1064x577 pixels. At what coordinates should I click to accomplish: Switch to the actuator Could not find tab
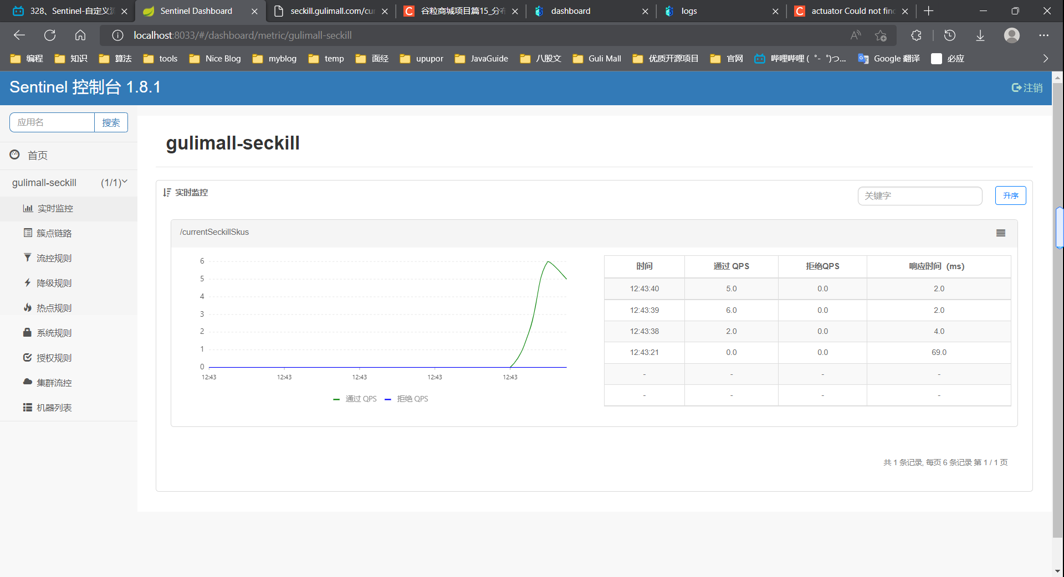[852, 11]
